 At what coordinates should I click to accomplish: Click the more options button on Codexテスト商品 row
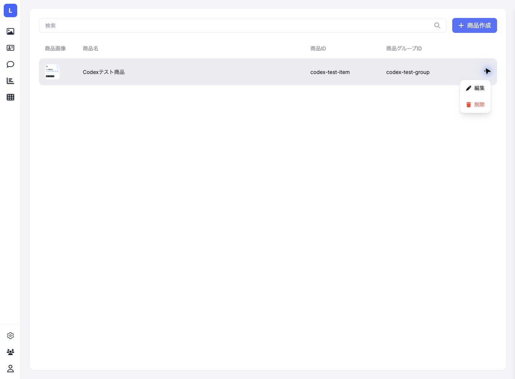pyautogui.click(x=487, y=71)
